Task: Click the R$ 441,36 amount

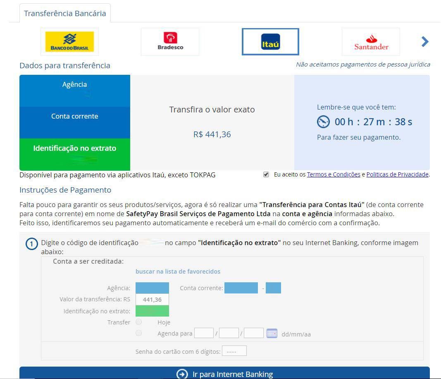Action: click(x=212, y=134)
